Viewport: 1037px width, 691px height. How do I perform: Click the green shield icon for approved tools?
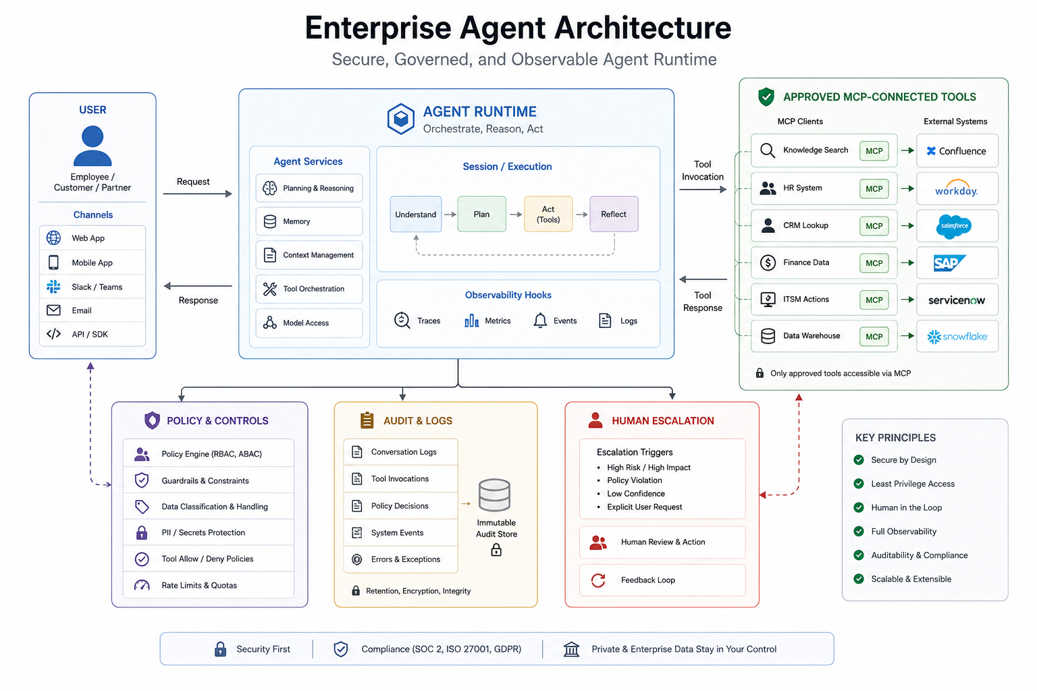pyautogui.click(x=766, y=96)
